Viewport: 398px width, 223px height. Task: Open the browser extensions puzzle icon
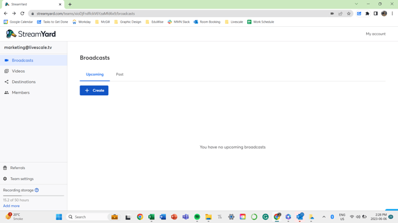point(367,13)
